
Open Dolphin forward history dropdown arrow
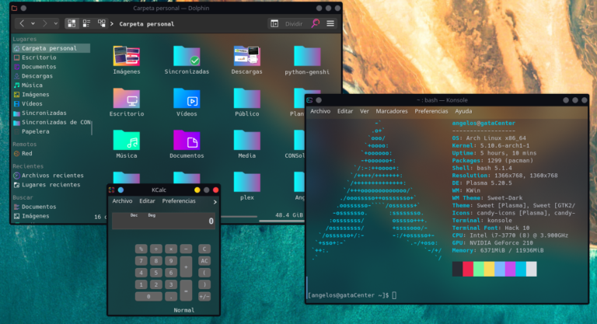(56, 23)
